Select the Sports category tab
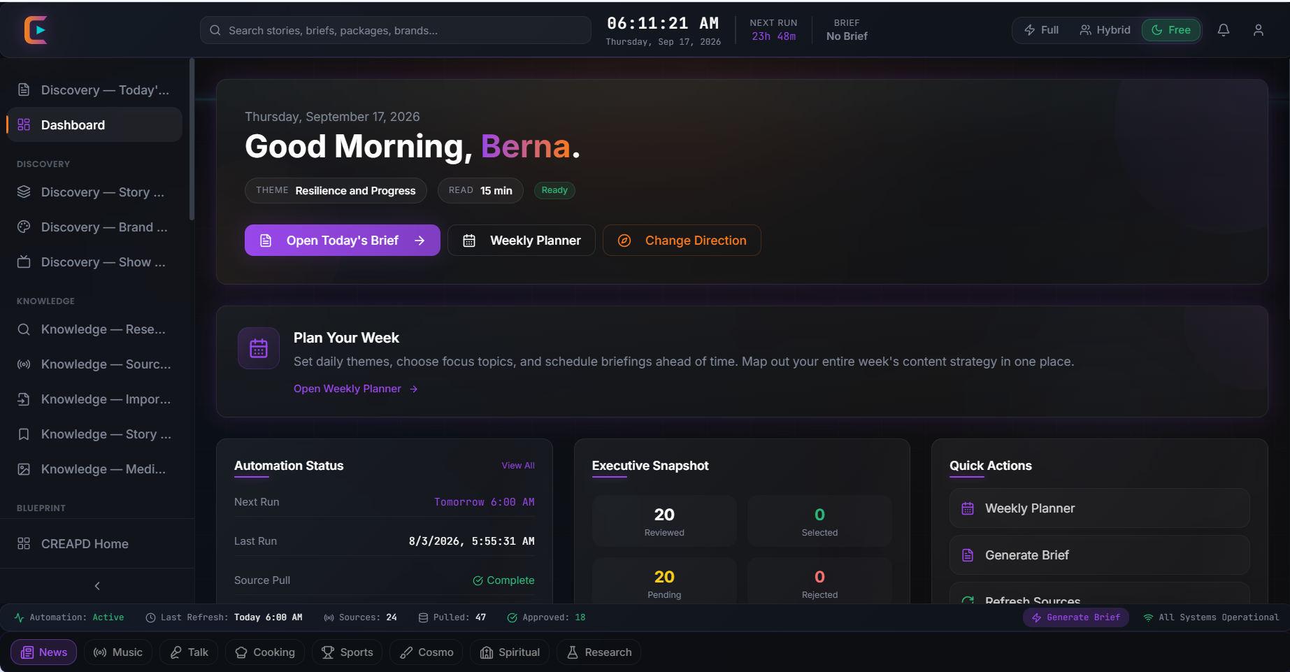 347,652
